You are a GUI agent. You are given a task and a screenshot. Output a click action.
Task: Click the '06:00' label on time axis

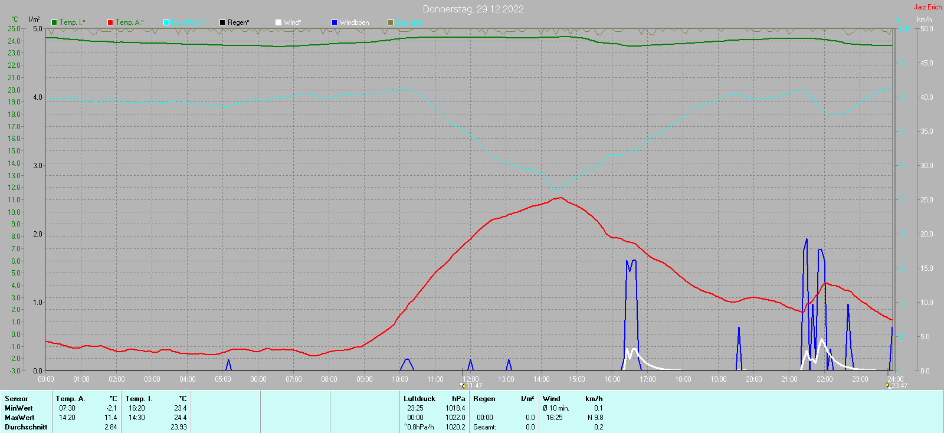258,379
